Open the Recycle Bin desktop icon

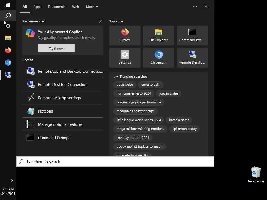[256, 175]
